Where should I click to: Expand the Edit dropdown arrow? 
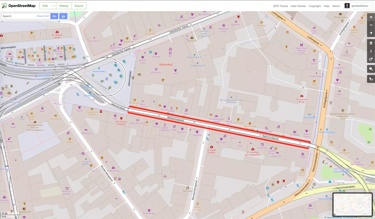pyautogui.click(x=54, y=6)
